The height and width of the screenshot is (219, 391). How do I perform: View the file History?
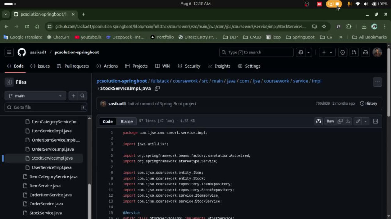tap(368, 103)
